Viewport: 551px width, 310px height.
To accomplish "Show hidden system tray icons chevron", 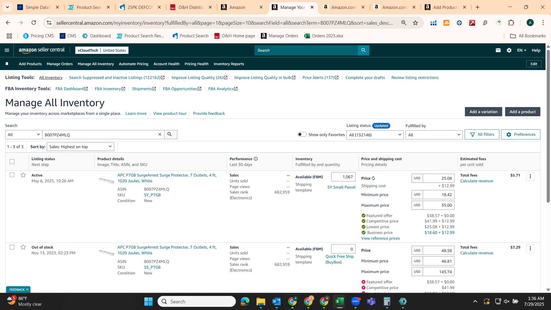I will click(x=475, y=301).
